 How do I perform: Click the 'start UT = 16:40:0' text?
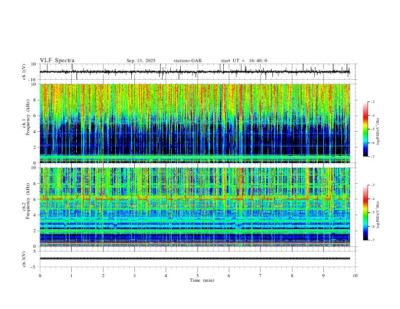coord(244,61)
